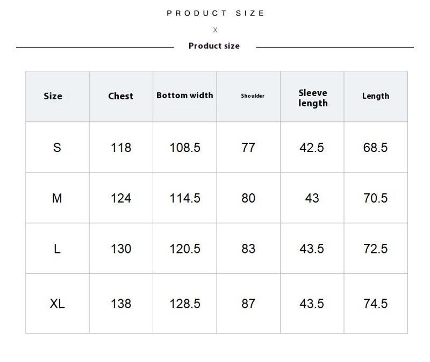Screen dimensions: 430x362
Task: Select the Sleeve length column header
Action: [313, 98]
